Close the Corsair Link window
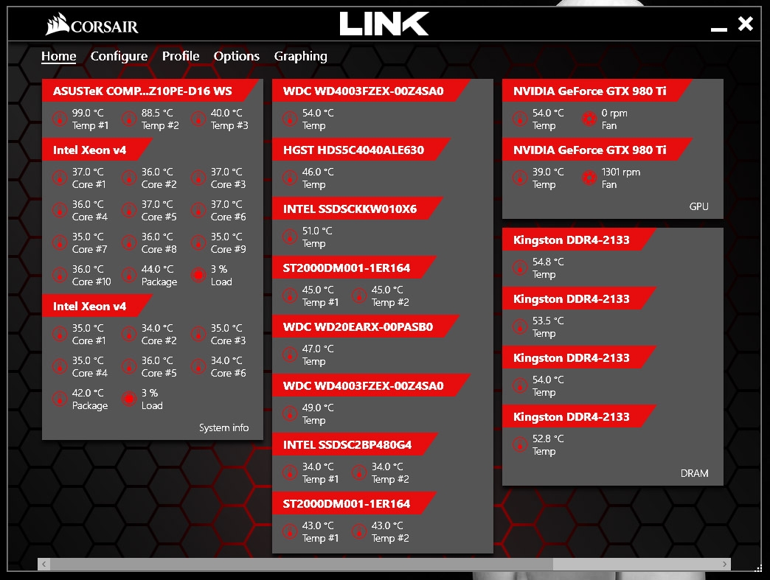The image size is (770, 580). (x=746, y=24)
